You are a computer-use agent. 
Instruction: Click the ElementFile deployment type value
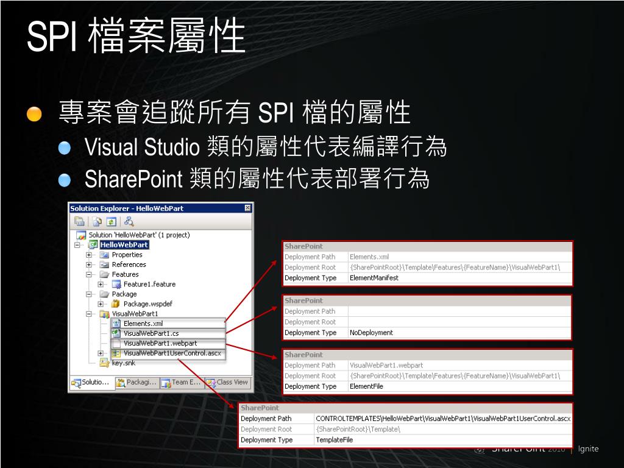[366, 386]
